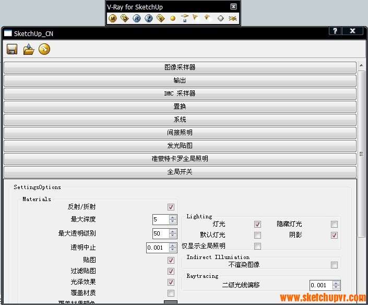The width and height of the screenshot is (368, 305).
Task: Click the 覆盖材质颜色 gray color swatch
Action: pyautogui.click(x=171, y=302)
